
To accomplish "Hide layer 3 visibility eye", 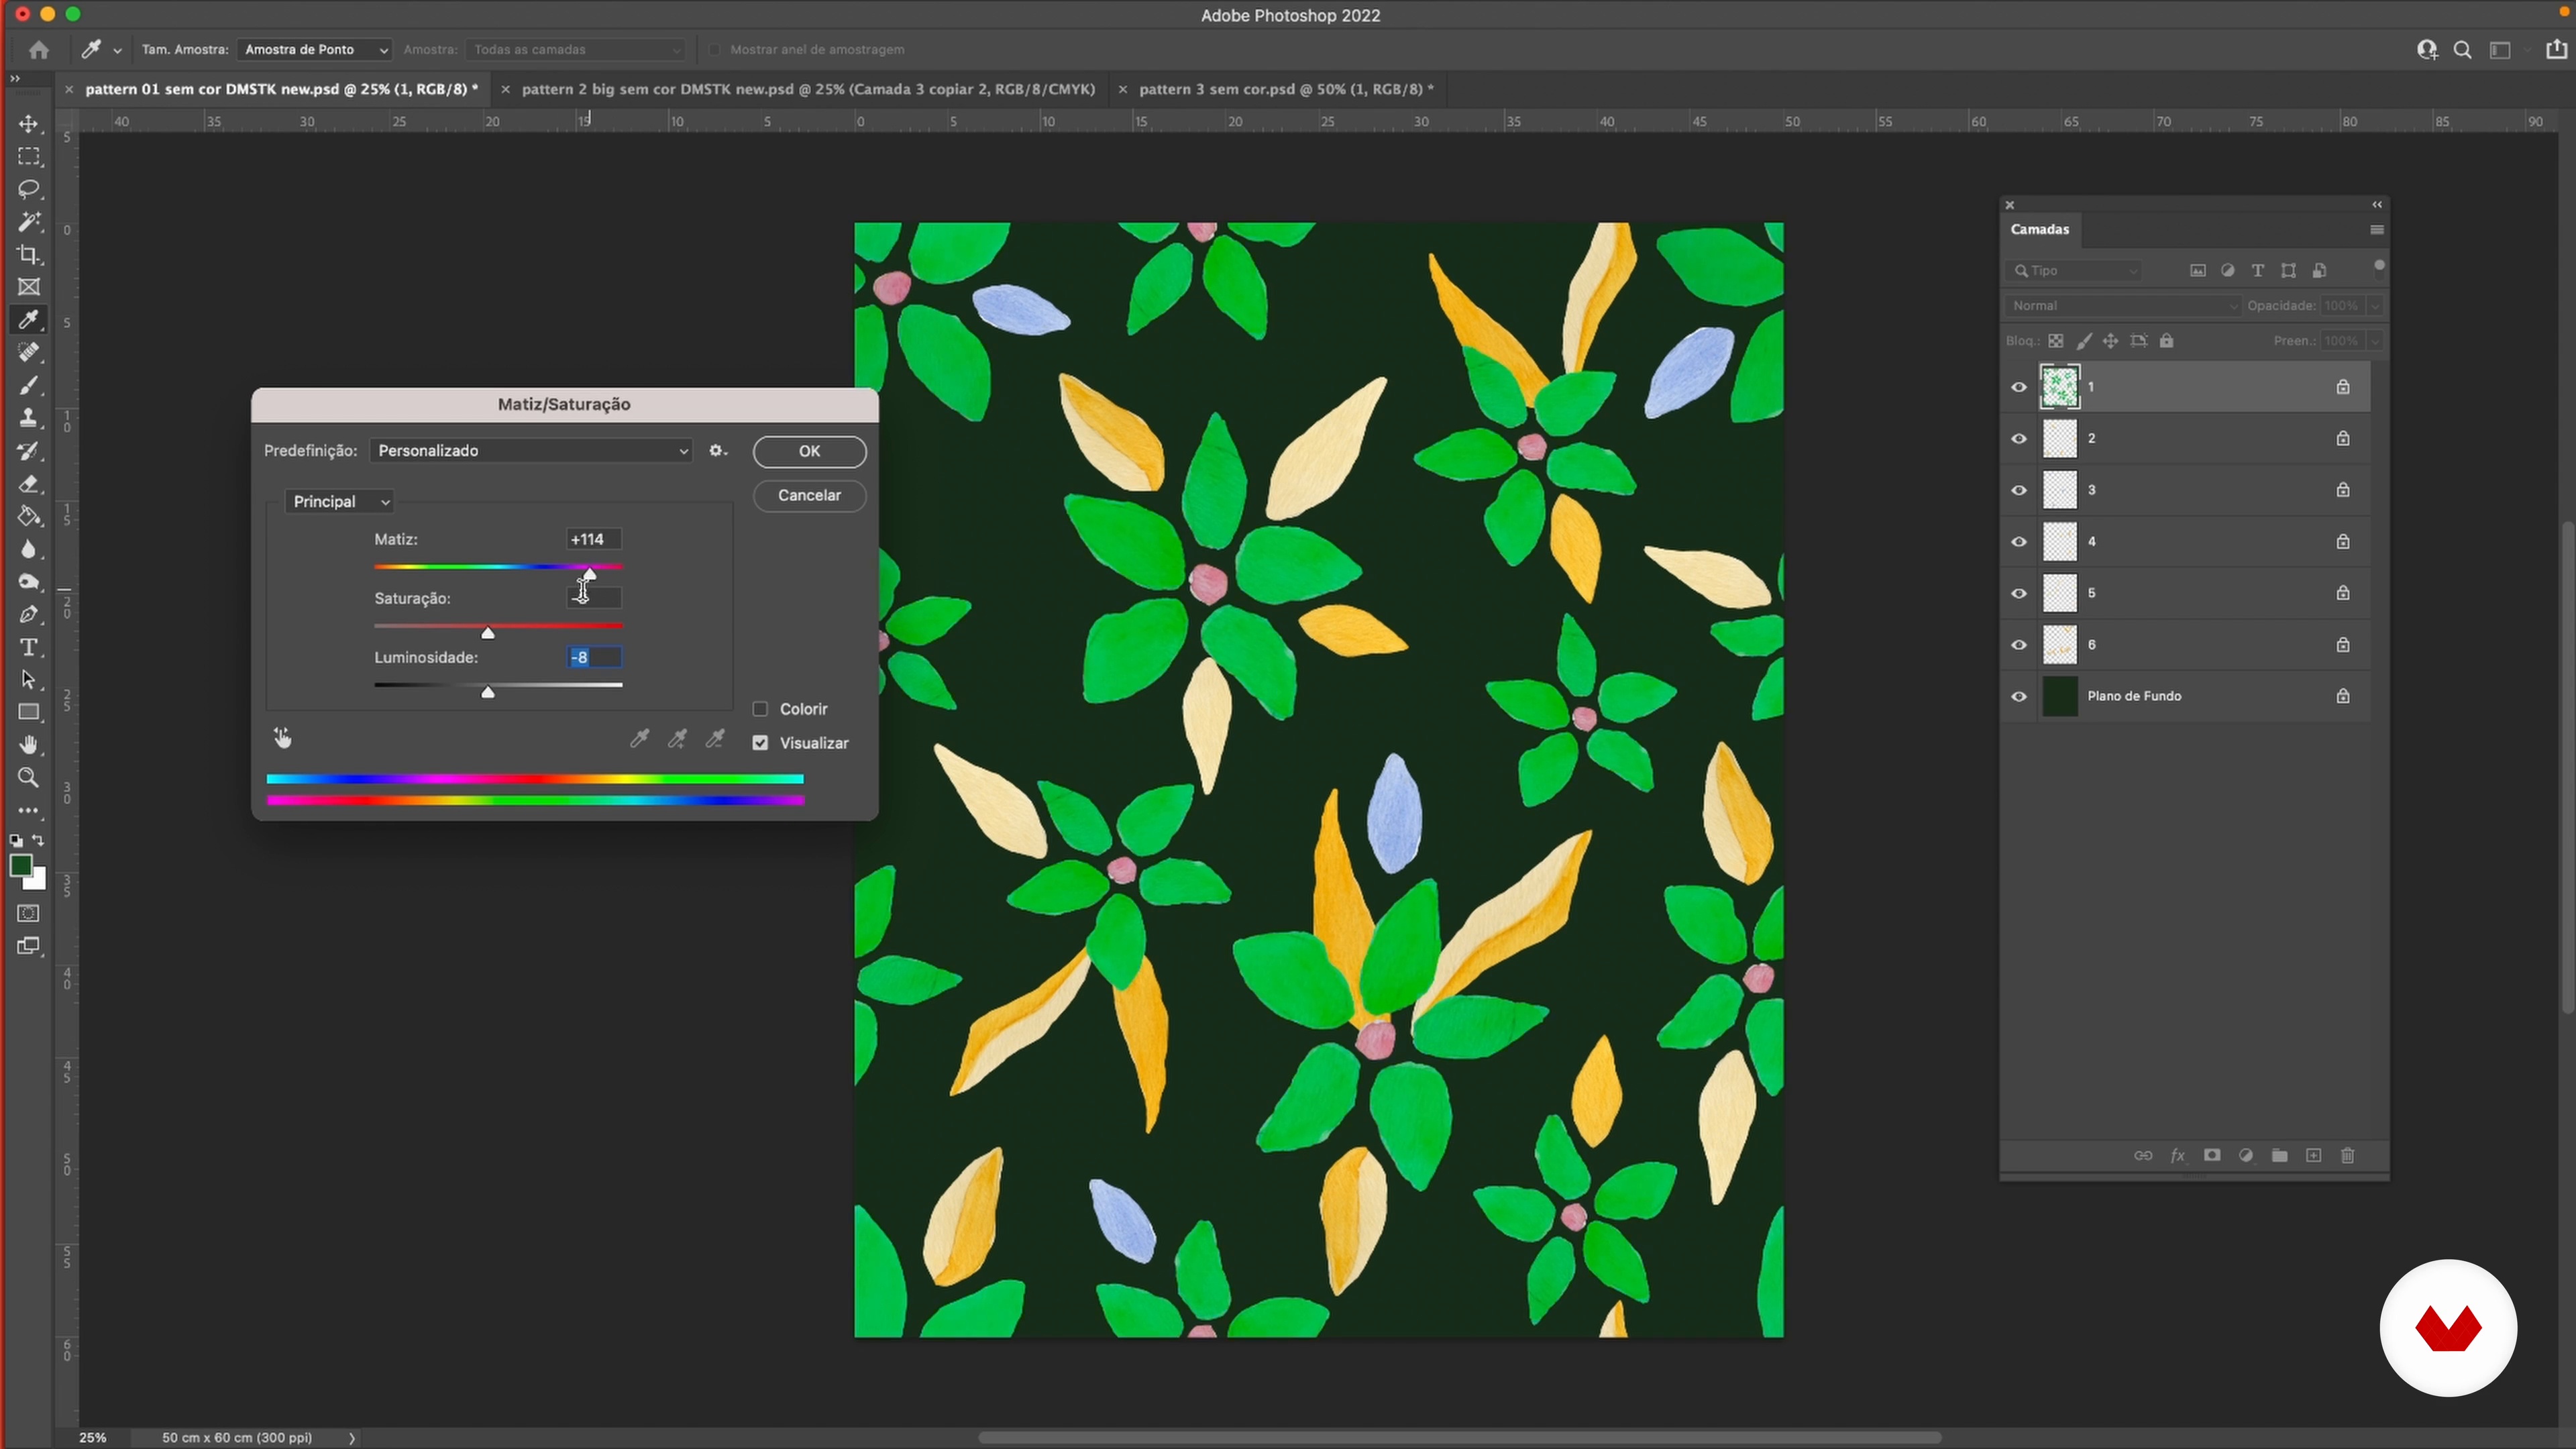I will click(2019, 490).
